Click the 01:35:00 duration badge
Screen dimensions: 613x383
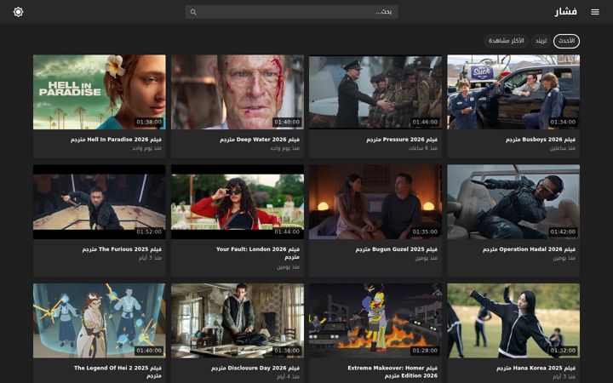[x=425, y=232]
